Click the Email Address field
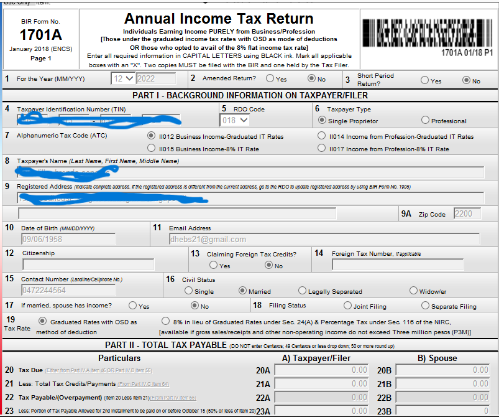This screenshot has width=499, height=417. point(324,239)
